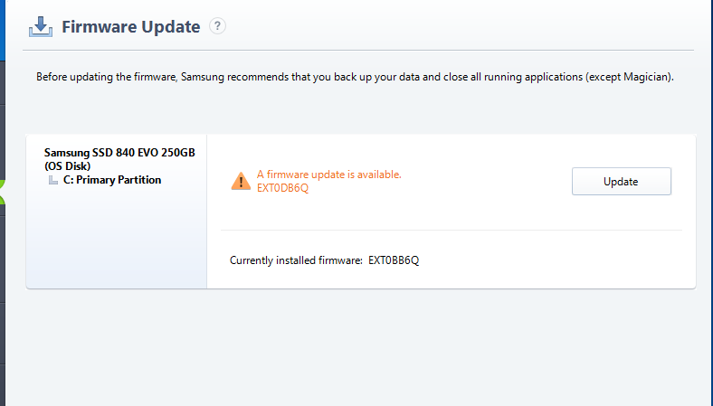Click the installed firmware value EXT0BB6Q

pos(394,260)
